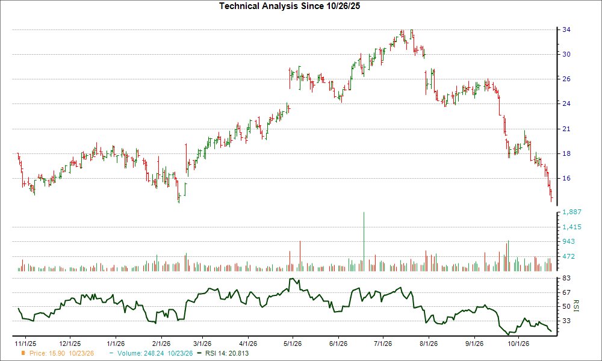Click the price axis label 18
This screenshot has height=361, width=602.
point(566,153)
